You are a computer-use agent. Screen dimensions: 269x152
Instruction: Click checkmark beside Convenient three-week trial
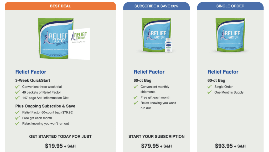click(18, 87)
